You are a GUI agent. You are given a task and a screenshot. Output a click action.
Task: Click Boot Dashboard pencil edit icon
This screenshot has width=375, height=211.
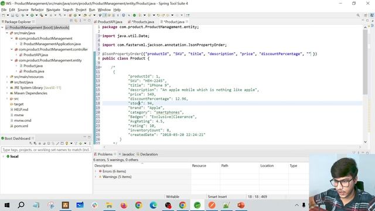tap(57, 143)
